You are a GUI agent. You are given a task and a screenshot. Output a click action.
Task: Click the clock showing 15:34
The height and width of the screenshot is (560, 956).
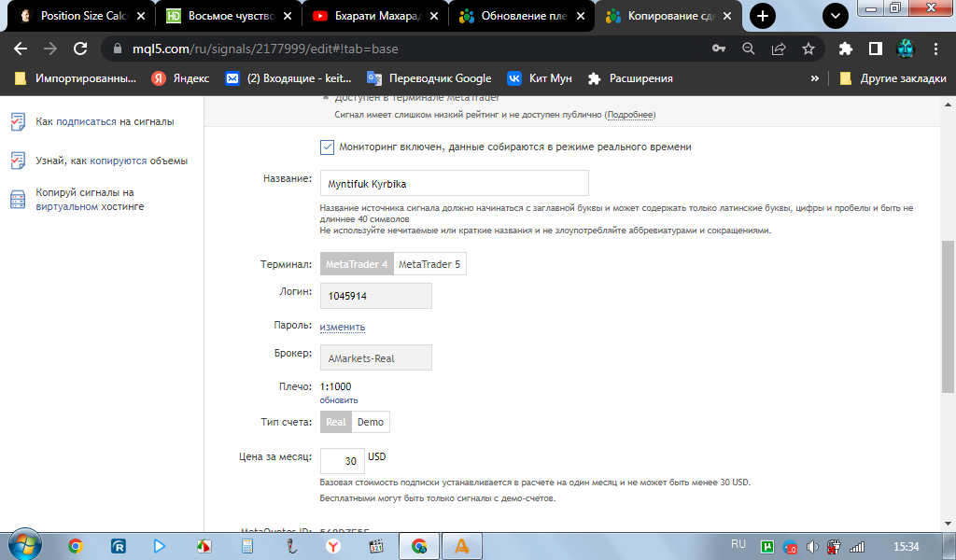tap(906, 547)
